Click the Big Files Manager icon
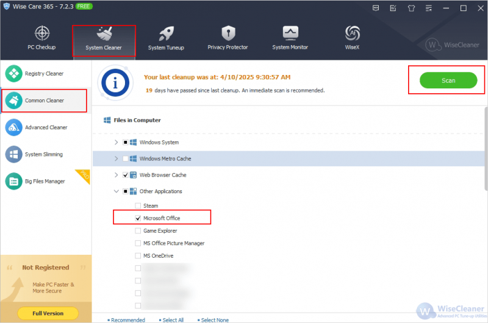The width and height of the screenshot is (488, 323). tap(13, 181)
